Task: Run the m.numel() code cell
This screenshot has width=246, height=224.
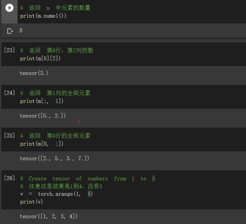Action: [9, 8]
